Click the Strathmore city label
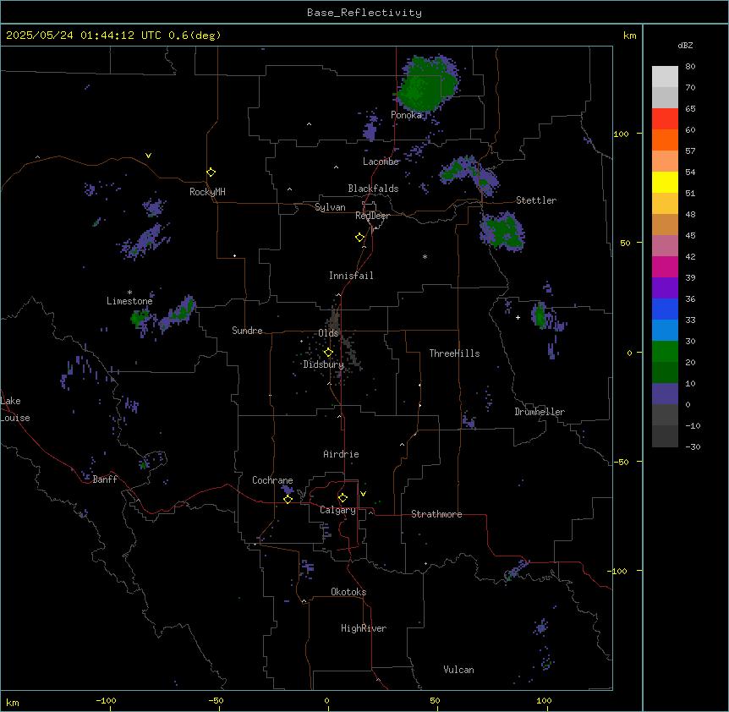Image resolution: width=729 pixels, height=712 pixels. [x=436, y=514]
